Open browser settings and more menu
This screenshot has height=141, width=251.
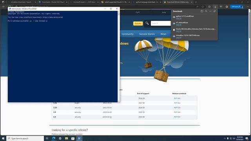pyautogui.click(x=248, y=7)
